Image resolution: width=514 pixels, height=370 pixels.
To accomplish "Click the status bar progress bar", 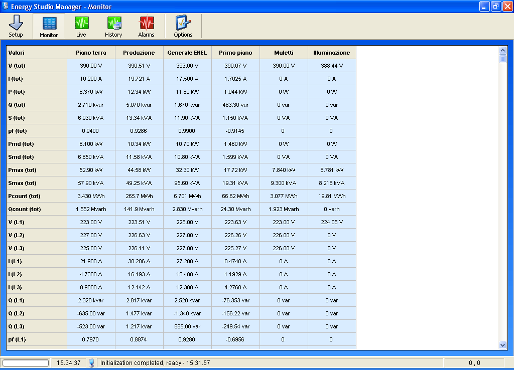I will [x=26, y=362].
